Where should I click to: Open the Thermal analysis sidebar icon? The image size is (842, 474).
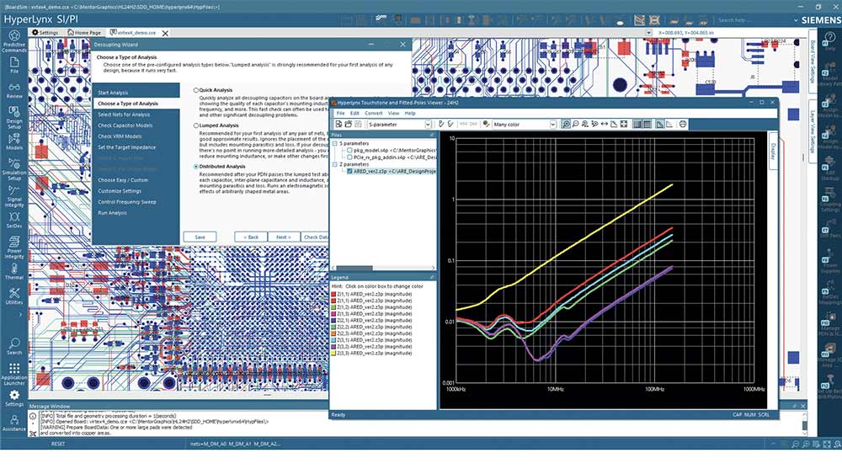(x=14, y=272)
